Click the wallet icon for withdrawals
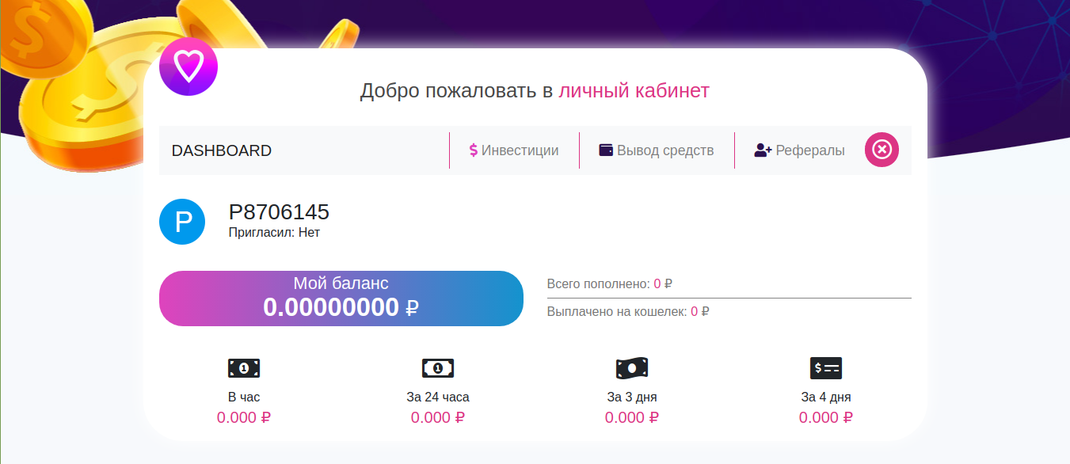 coord(606,150)
